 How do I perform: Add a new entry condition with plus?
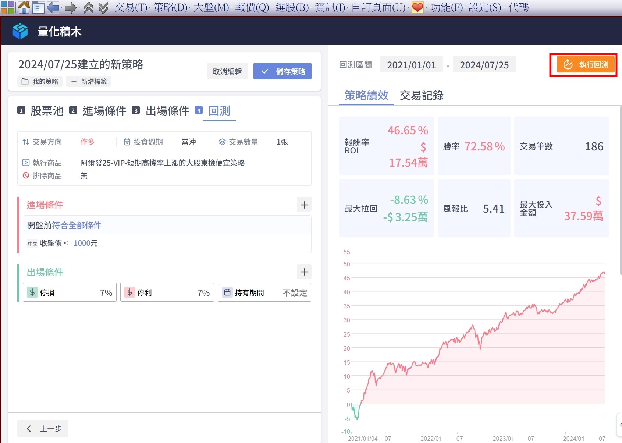[304, 205]
